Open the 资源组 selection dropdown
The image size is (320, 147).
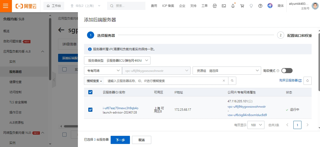[227, 71]
